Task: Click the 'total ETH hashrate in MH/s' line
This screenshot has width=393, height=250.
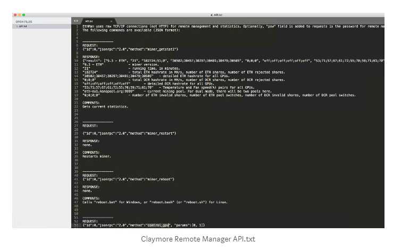Action: 183,72
